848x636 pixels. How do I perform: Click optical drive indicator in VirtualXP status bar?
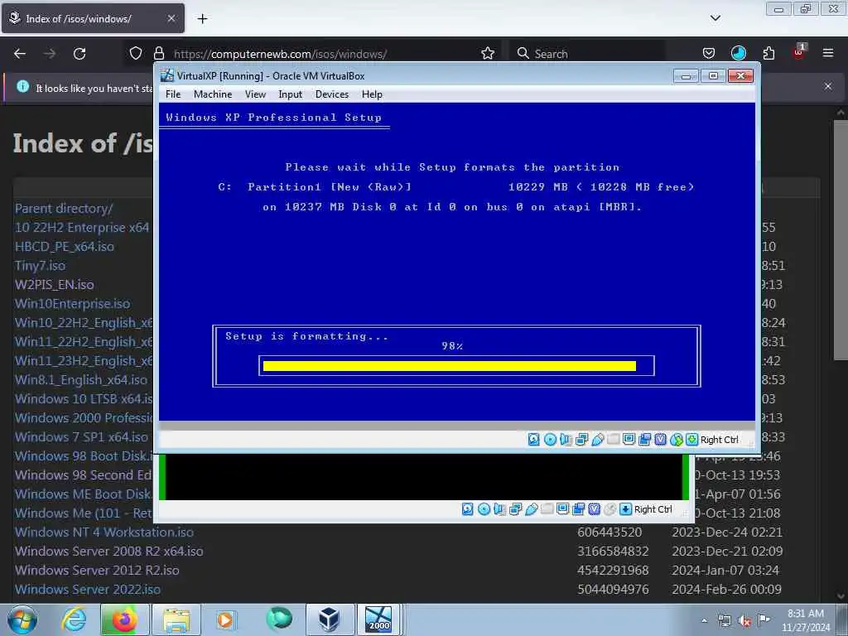[x=550, y=440]
